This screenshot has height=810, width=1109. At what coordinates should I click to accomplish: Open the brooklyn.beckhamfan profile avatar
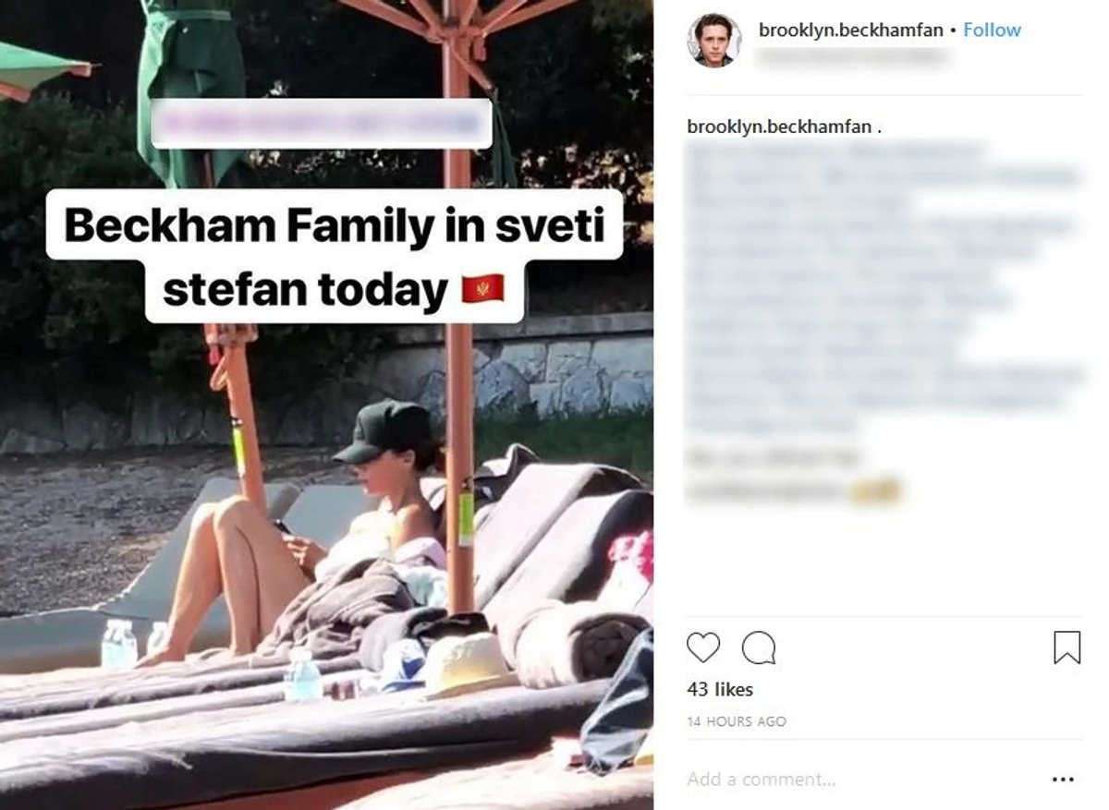click(714, 40)
